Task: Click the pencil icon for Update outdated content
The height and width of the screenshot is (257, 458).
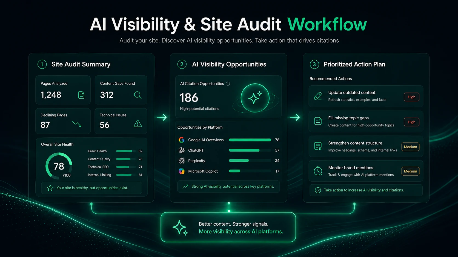Action: (x=318, y=96)
